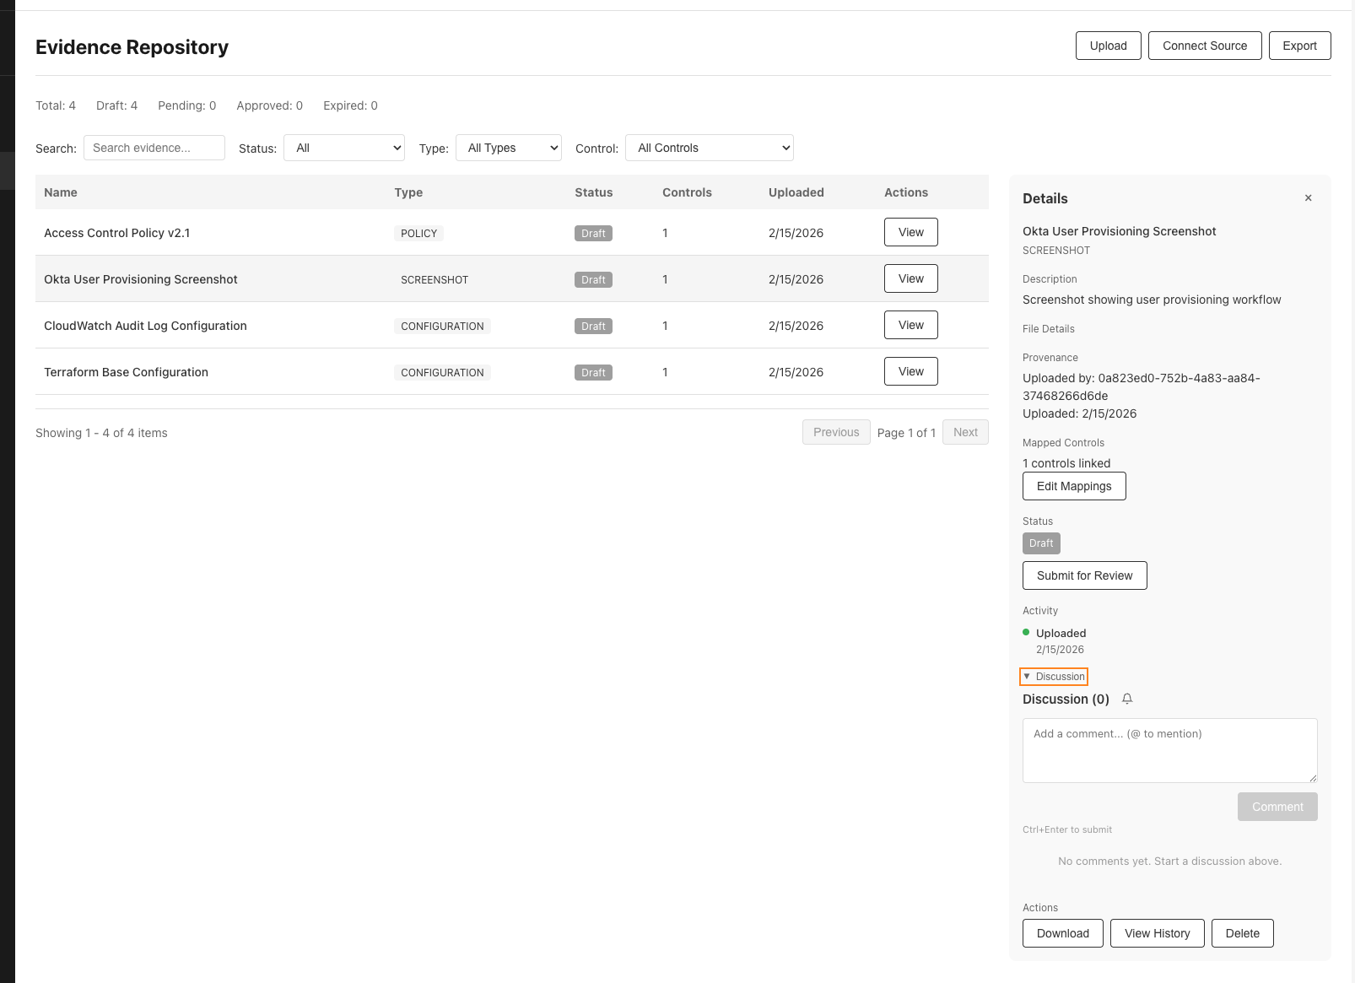Image resolution: width=1355 pixels, height=983 pixels.
Task: View the Access Control Policy v2.1 evidence
Action: pyautogui.click(x=910, y=232)
